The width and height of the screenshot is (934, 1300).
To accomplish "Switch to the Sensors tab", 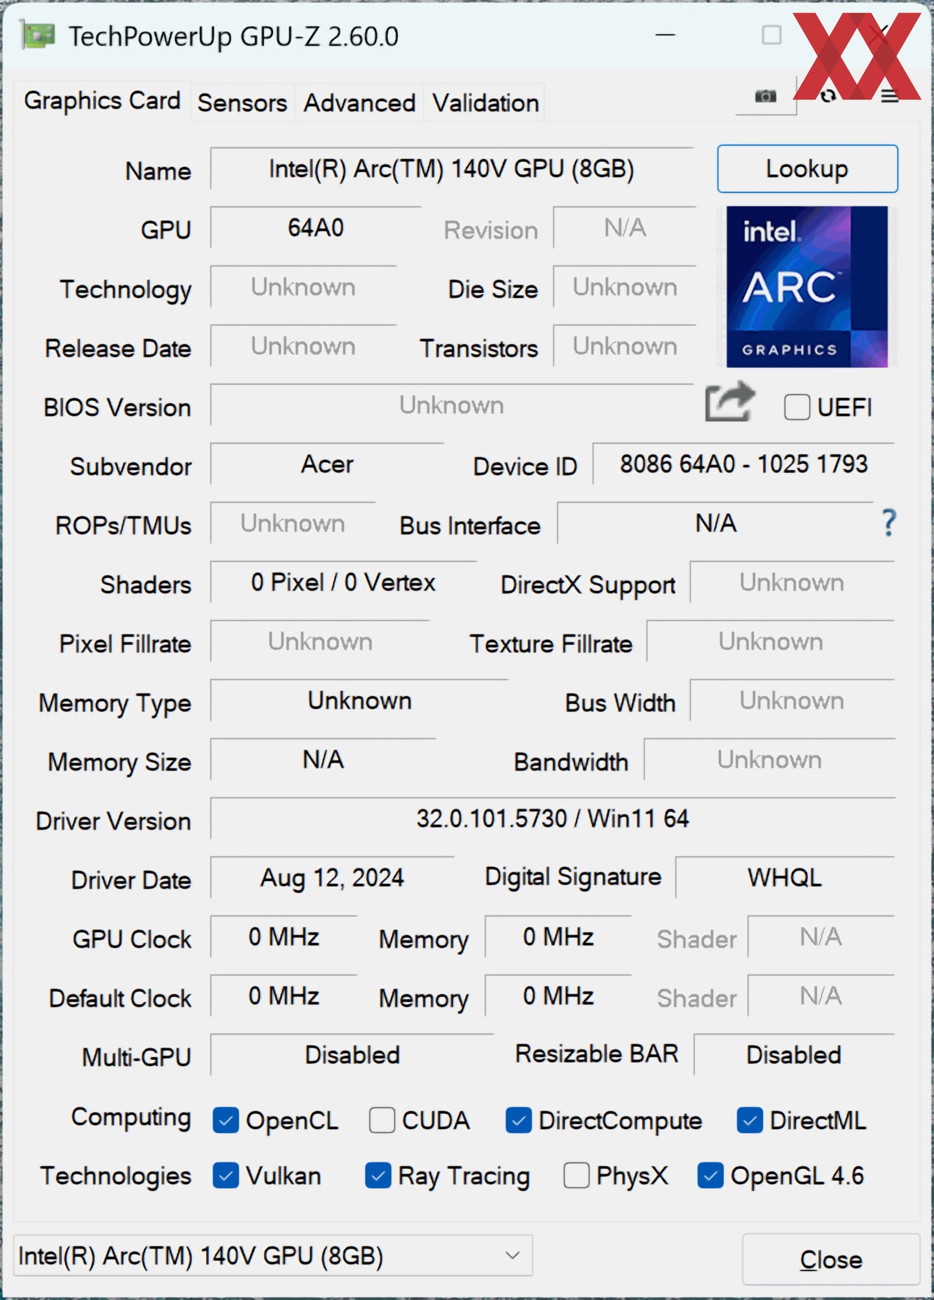I will pyautogui.click(x=242, y=103).
